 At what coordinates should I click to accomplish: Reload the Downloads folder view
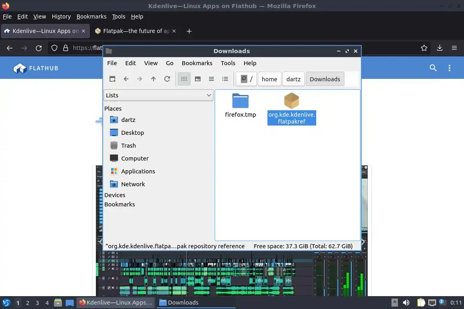pos(167,79)
